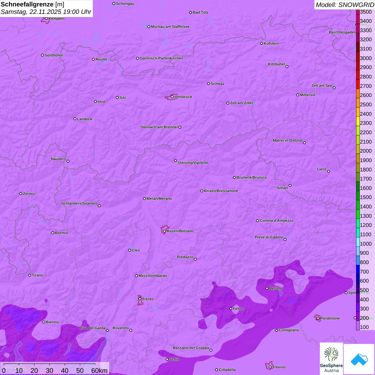Click the Schneefallgrenze [m] title
Image resolution: width=375 pixels, height=375 pixels.
(x=32, y=4)
